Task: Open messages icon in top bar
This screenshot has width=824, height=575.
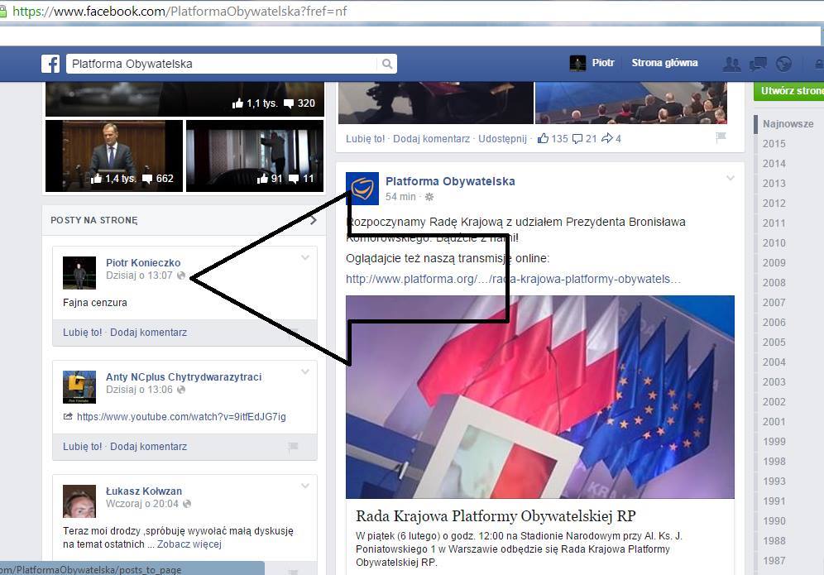Action: coord(757,64)
